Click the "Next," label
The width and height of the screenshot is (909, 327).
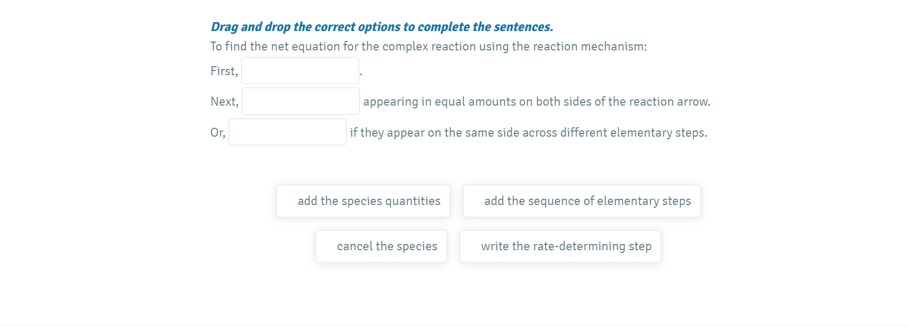(224, 101)
